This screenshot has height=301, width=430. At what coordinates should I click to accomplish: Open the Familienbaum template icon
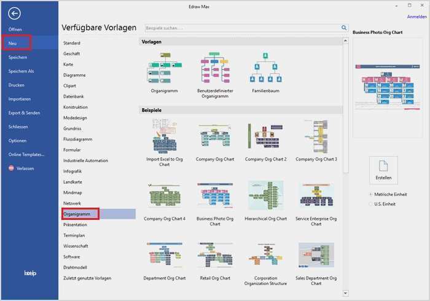pyautogui.click(x=265, y=68)
